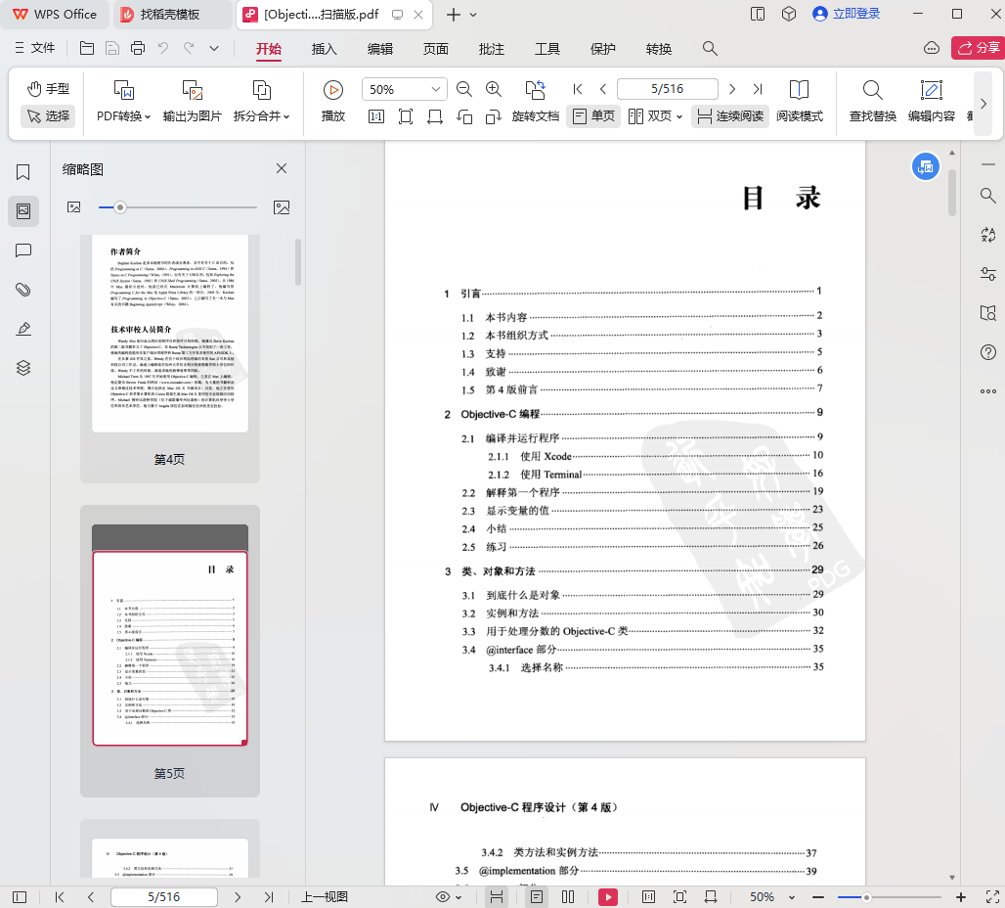This screenshot has width=1005, height=908.
Task: Toggle 连续阅读 continuous reading mode
Action: [x=729, y=115]
